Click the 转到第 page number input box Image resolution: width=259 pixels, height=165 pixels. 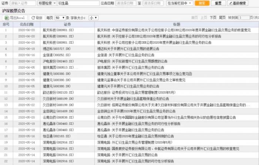pyautogui.click(x=243, y=17)
